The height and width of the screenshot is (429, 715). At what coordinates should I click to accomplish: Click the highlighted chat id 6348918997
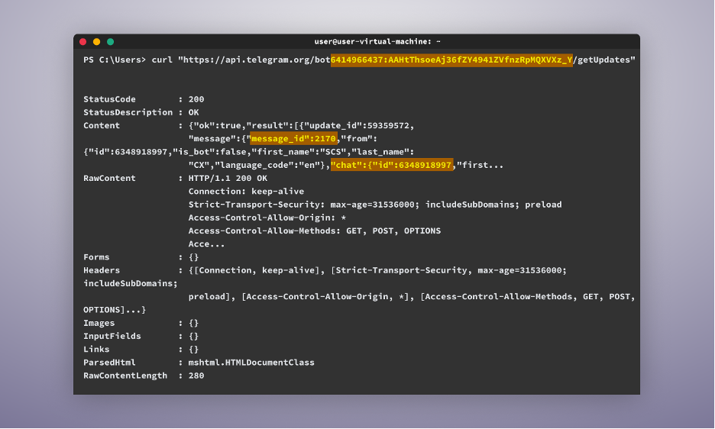(x=392, y=165)
